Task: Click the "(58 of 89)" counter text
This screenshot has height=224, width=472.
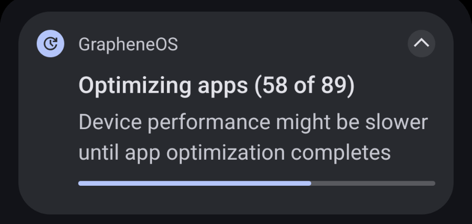Action: [304, 85]
